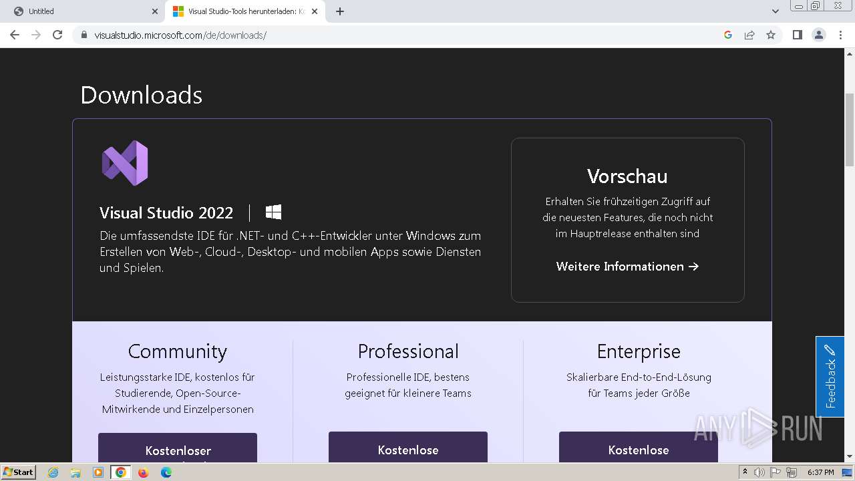Click the Visual Studio purple logo
This screenshot has height=481, width=855.
click(125, 163)
